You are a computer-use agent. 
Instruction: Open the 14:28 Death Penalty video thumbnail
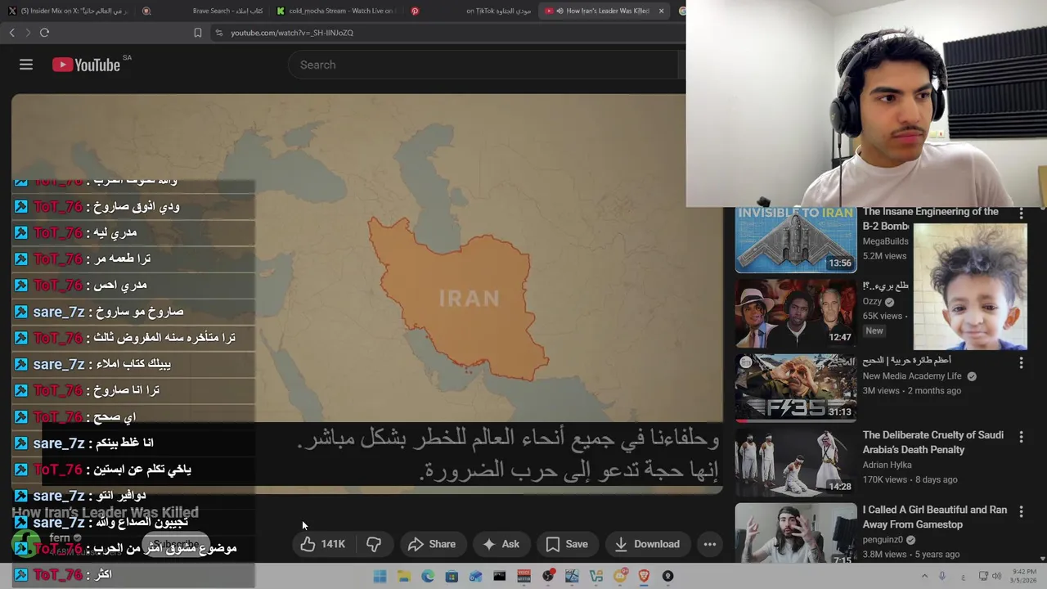point(796,462)
